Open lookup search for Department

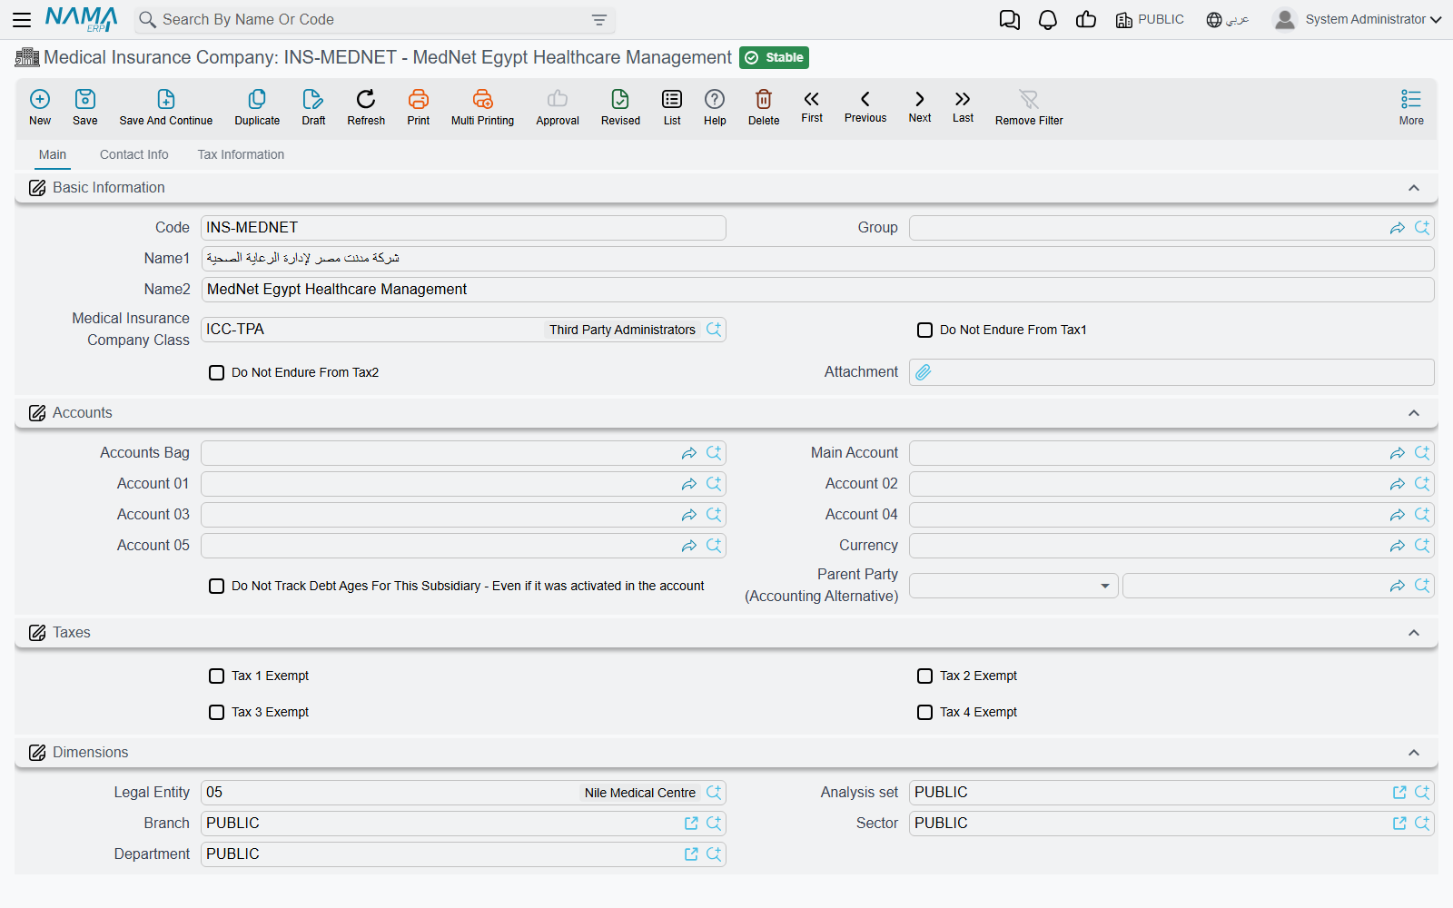coord(714,854)
